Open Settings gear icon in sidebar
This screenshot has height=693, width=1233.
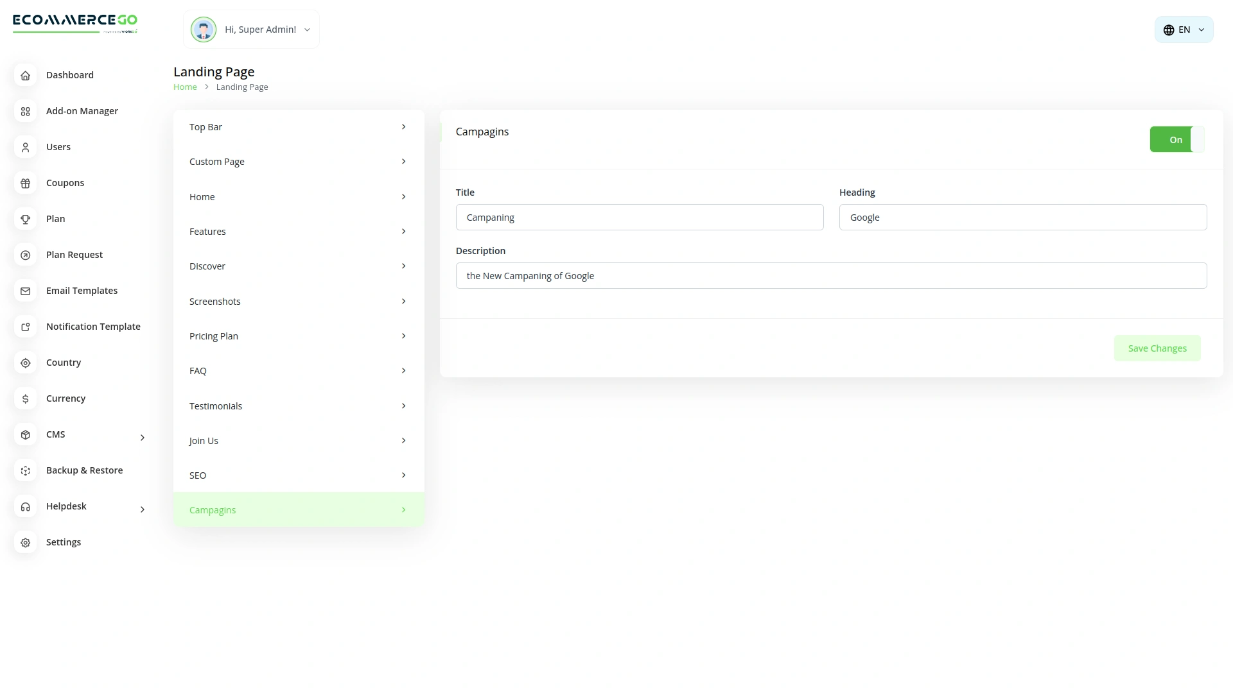26,543
